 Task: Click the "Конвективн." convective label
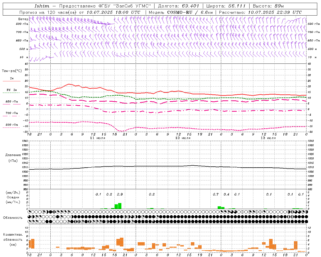[x=13, y=235]
